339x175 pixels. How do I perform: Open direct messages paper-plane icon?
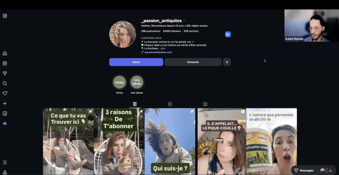coord(5,74)
